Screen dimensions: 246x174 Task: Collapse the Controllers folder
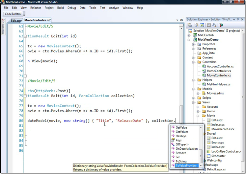[x=193, y=62]
